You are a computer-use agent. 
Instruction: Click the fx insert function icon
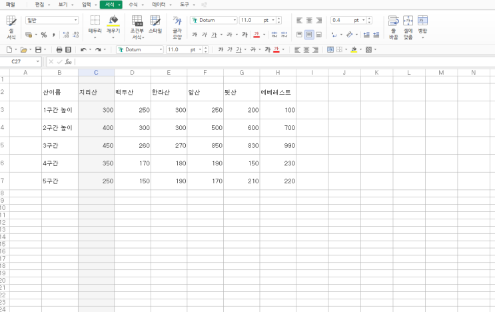point(68,61)
